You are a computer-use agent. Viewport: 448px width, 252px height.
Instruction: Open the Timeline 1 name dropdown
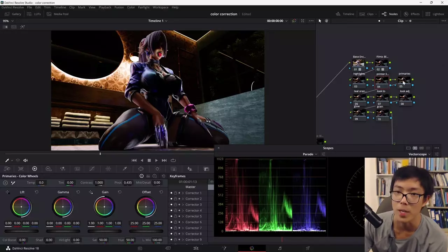pos(157,21)
